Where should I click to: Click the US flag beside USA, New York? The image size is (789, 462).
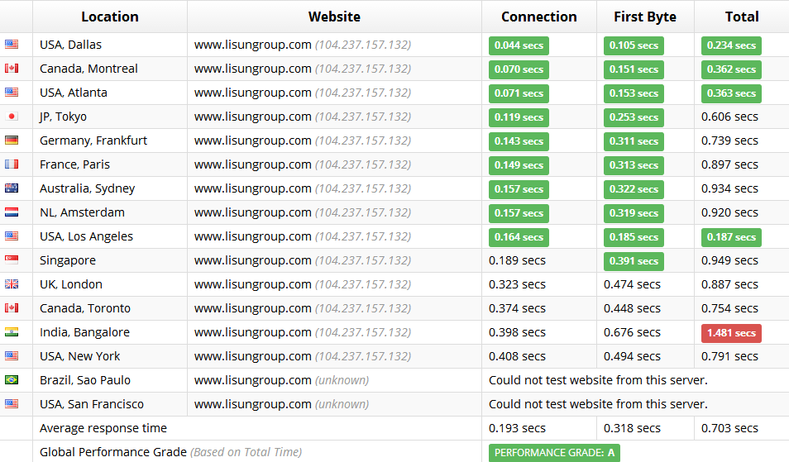[x=12, y=356]
